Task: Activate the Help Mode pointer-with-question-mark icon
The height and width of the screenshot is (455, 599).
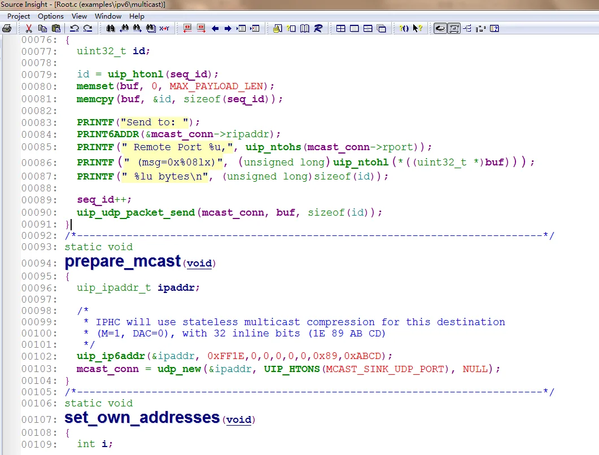Action: tap(418, 28)
